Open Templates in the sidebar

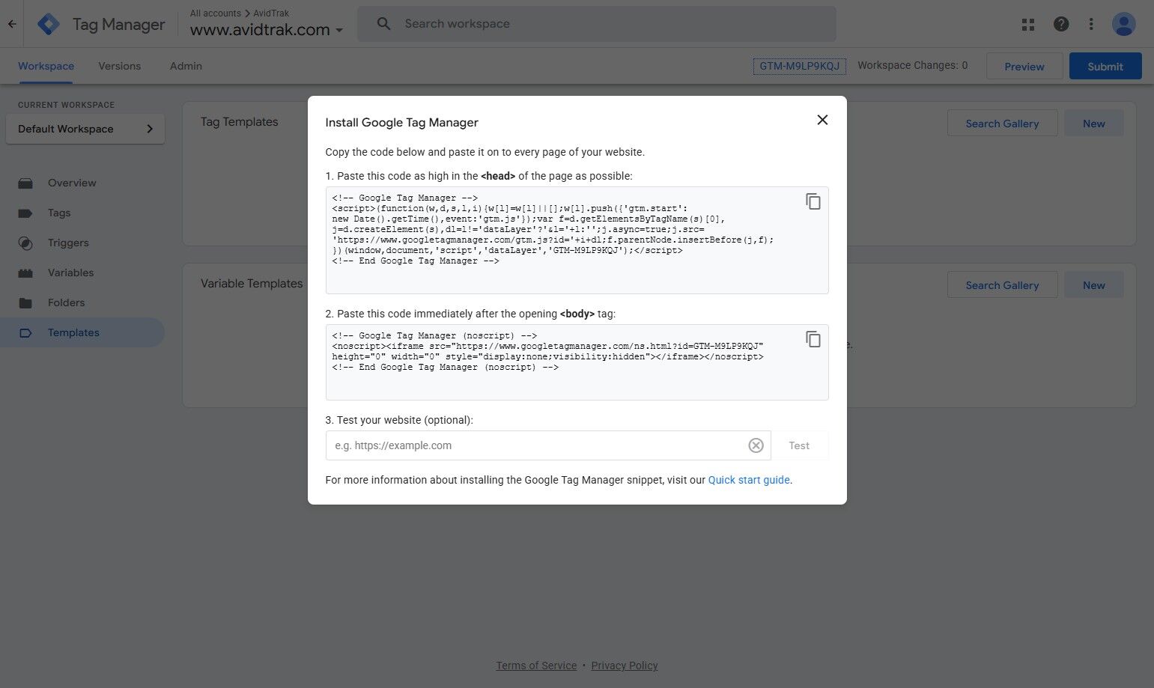(82, 332)
